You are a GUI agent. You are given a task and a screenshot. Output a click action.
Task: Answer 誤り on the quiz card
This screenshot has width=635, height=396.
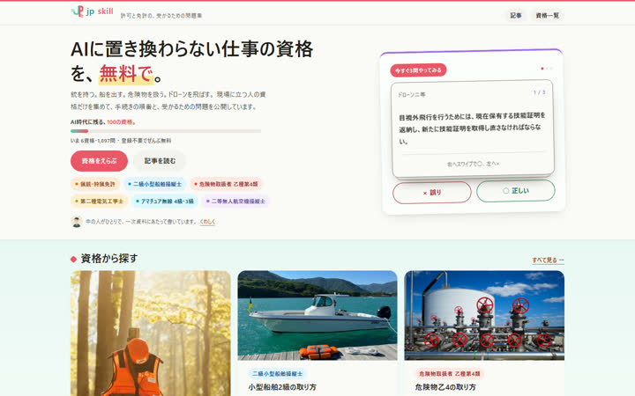pyautogui.click(x=431, y=193)
